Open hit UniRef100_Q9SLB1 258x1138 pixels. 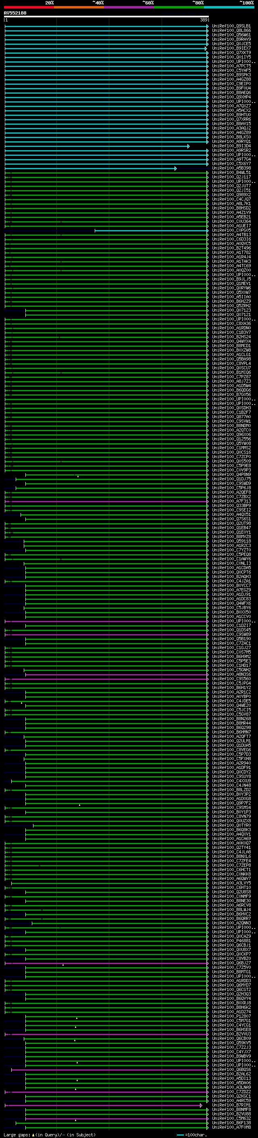[231, 26]
